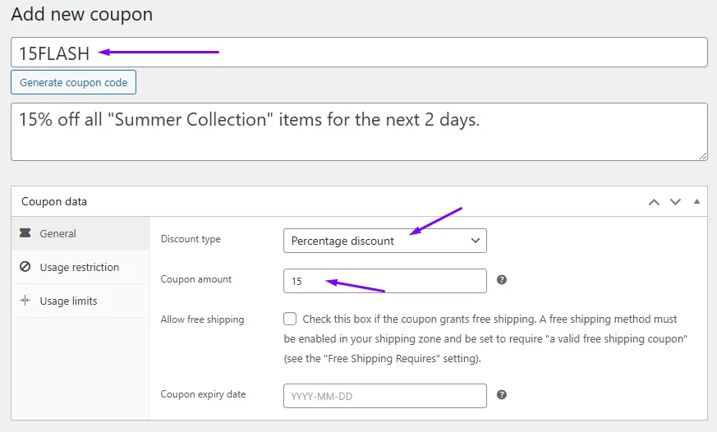The image size is (717, 432).
Task: Move Coupon data panel down arrow
Action: [675, 201]
